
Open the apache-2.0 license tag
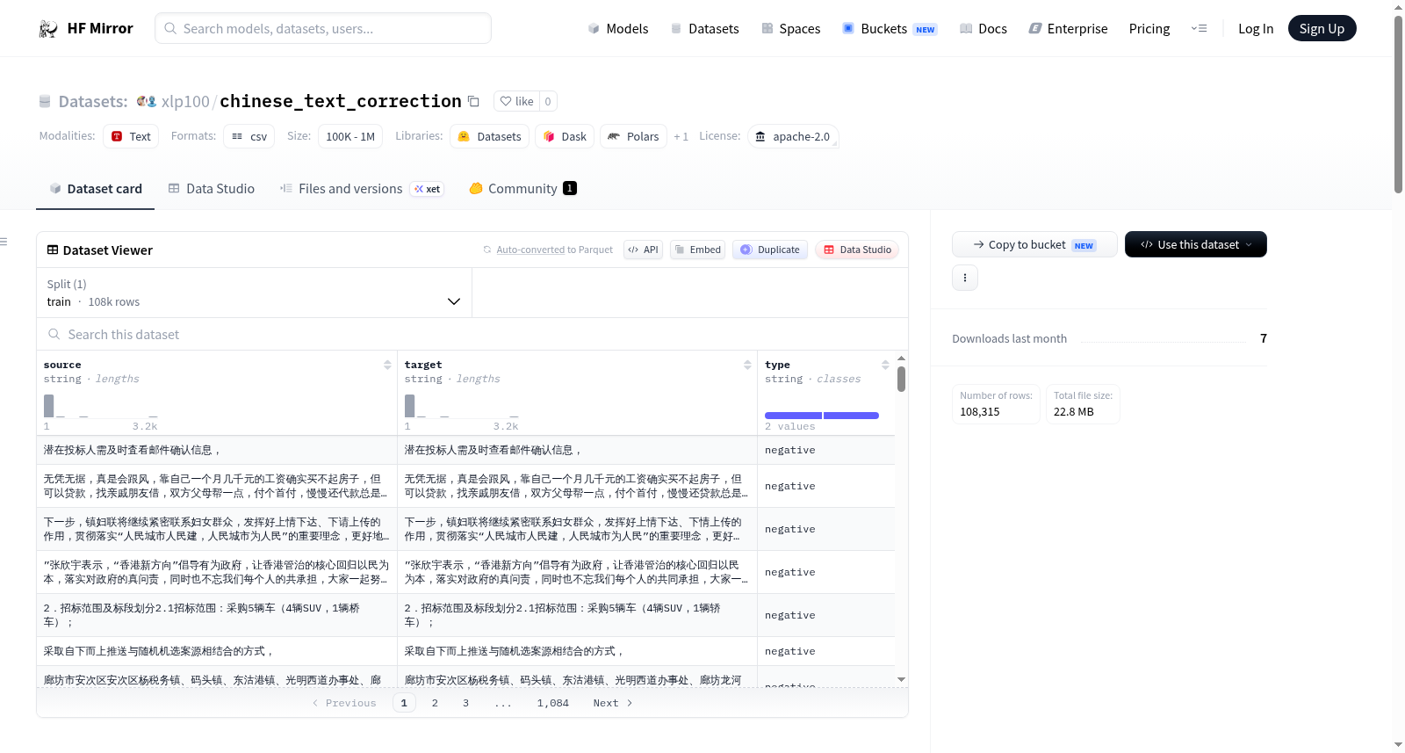point(793,136)
